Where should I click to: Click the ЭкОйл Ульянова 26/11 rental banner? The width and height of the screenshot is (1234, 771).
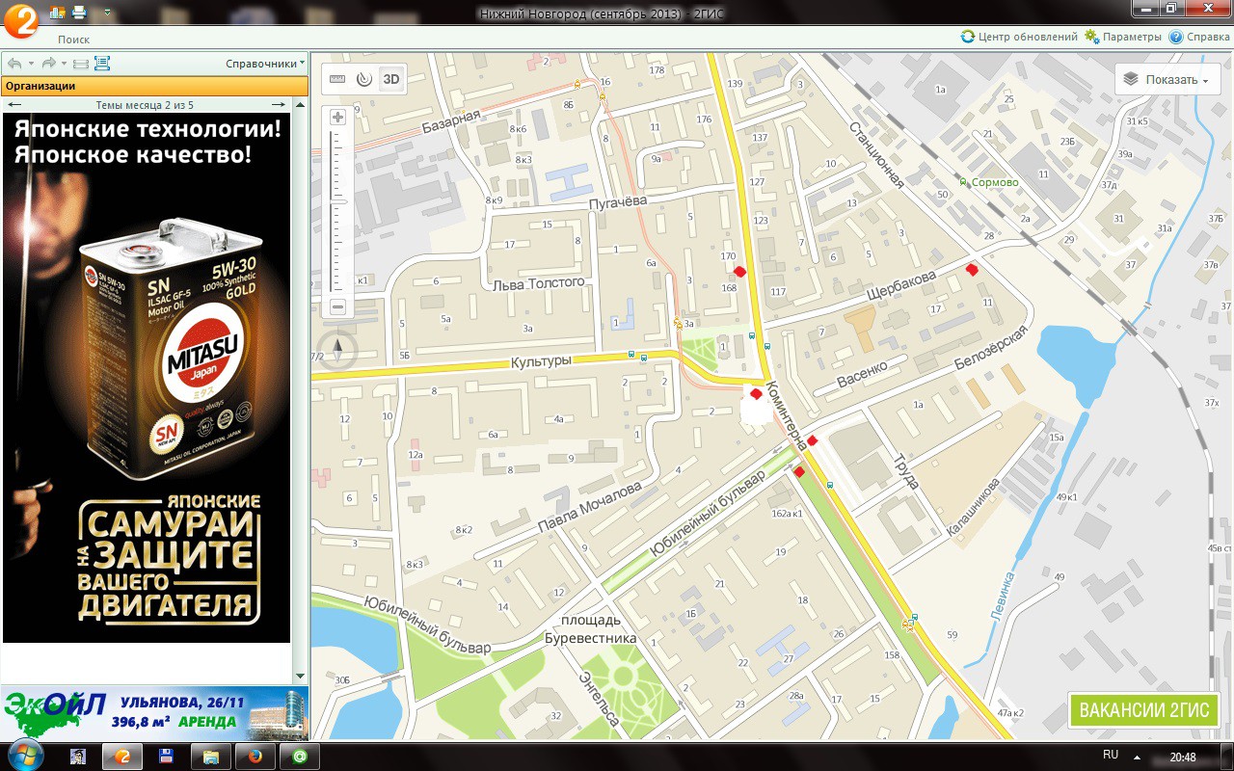pyautogui.click(x=154, y=712)
